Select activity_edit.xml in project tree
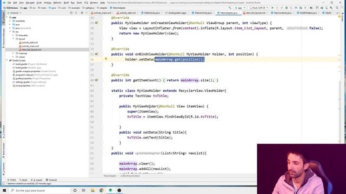 [x=30, y=43]
